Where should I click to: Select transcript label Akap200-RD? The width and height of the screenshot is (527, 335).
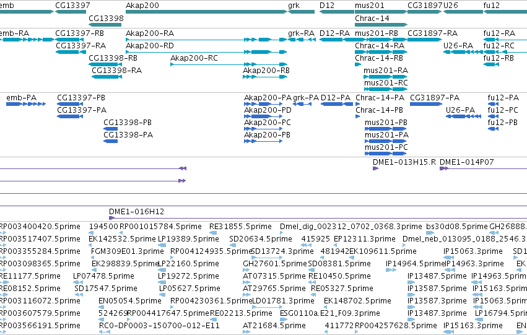150,46
